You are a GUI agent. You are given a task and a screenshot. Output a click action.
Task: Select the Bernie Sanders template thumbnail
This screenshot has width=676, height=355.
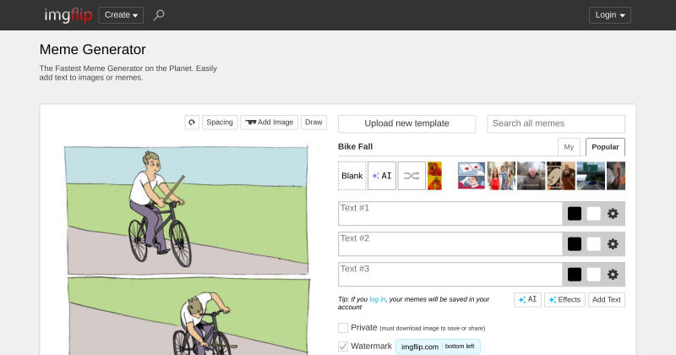[x=532, y=176]
